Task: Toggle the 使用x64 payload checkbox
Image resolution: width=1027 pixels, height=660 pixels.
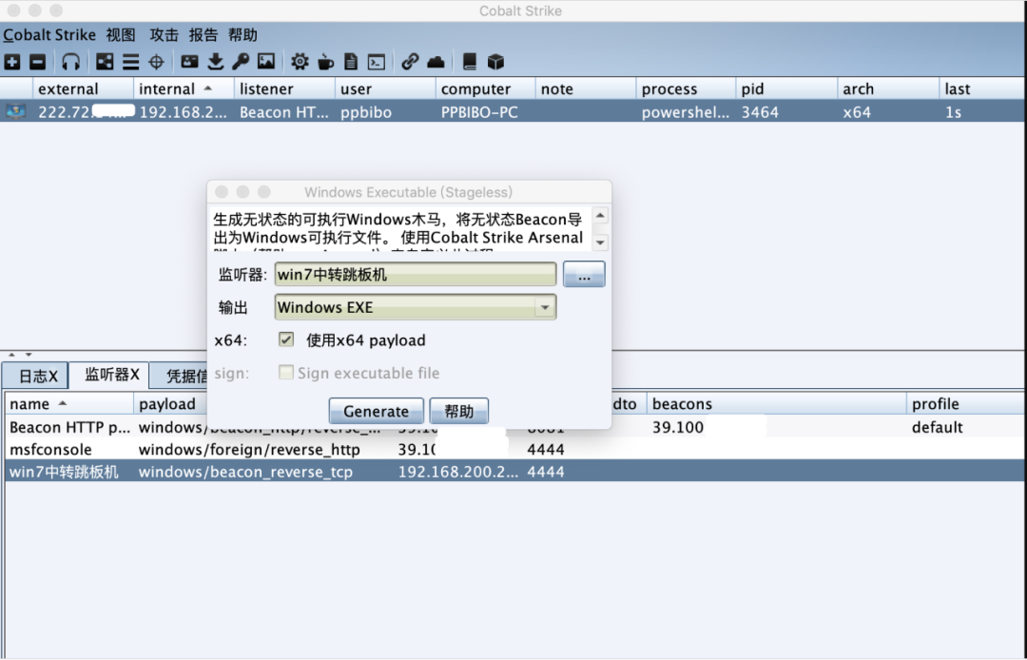Action: pos(286,340)
